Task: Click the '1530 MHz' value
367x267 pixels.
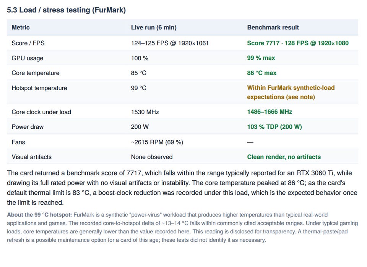Action: [145, 112]
